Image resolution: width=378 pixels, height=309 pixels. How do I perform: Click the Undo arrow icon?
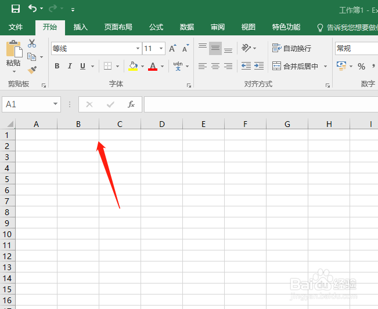(x=33, y=9)
